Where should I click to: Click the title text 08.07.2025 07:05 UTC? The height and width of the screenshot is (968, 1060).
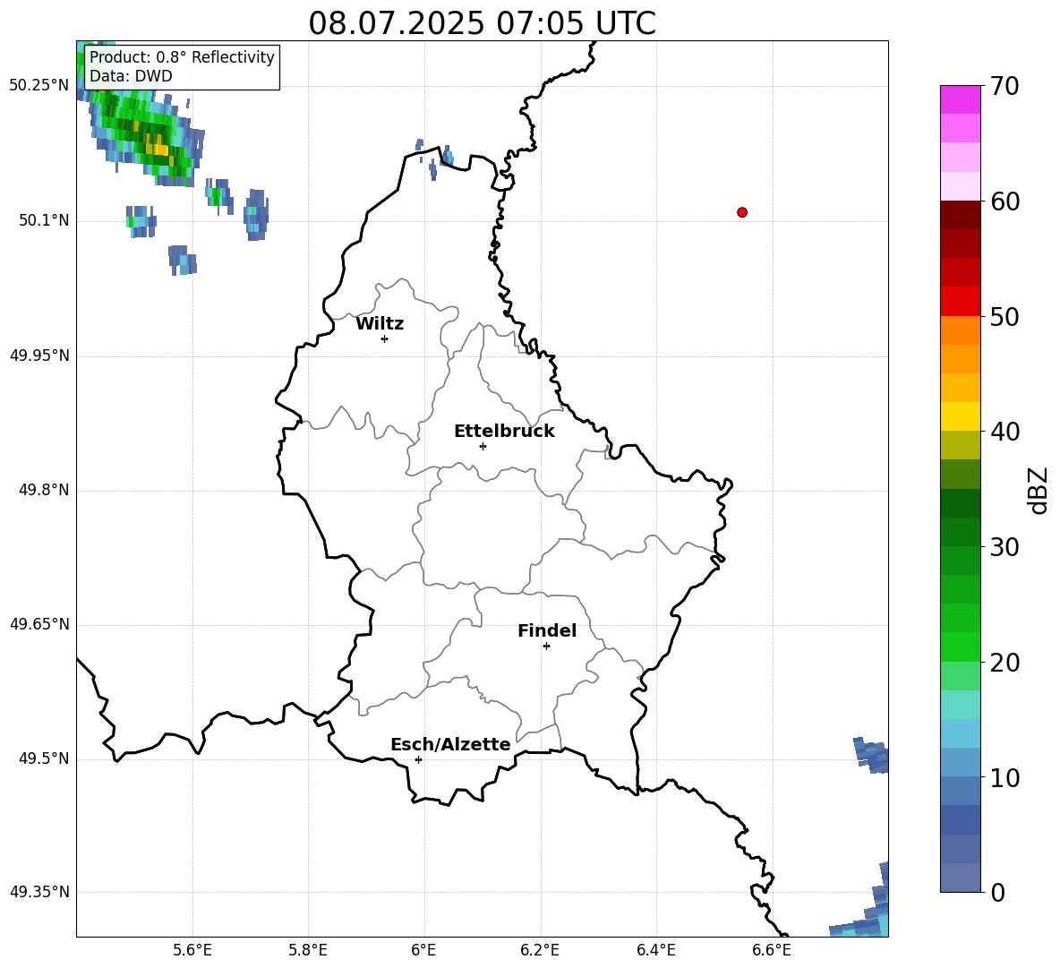click(x=482, y=23)
